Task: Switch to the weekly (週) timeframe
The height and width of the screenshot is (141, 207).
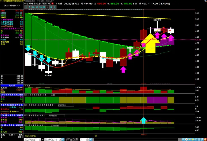Action: tap(51, 7)
